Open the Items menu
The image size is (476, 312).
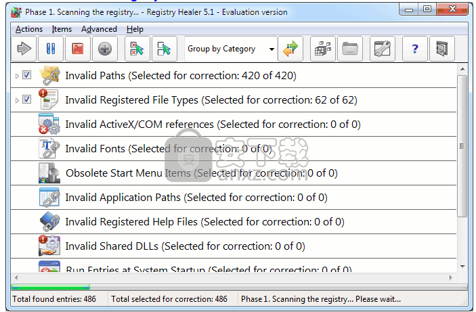[x=62, y=29]
